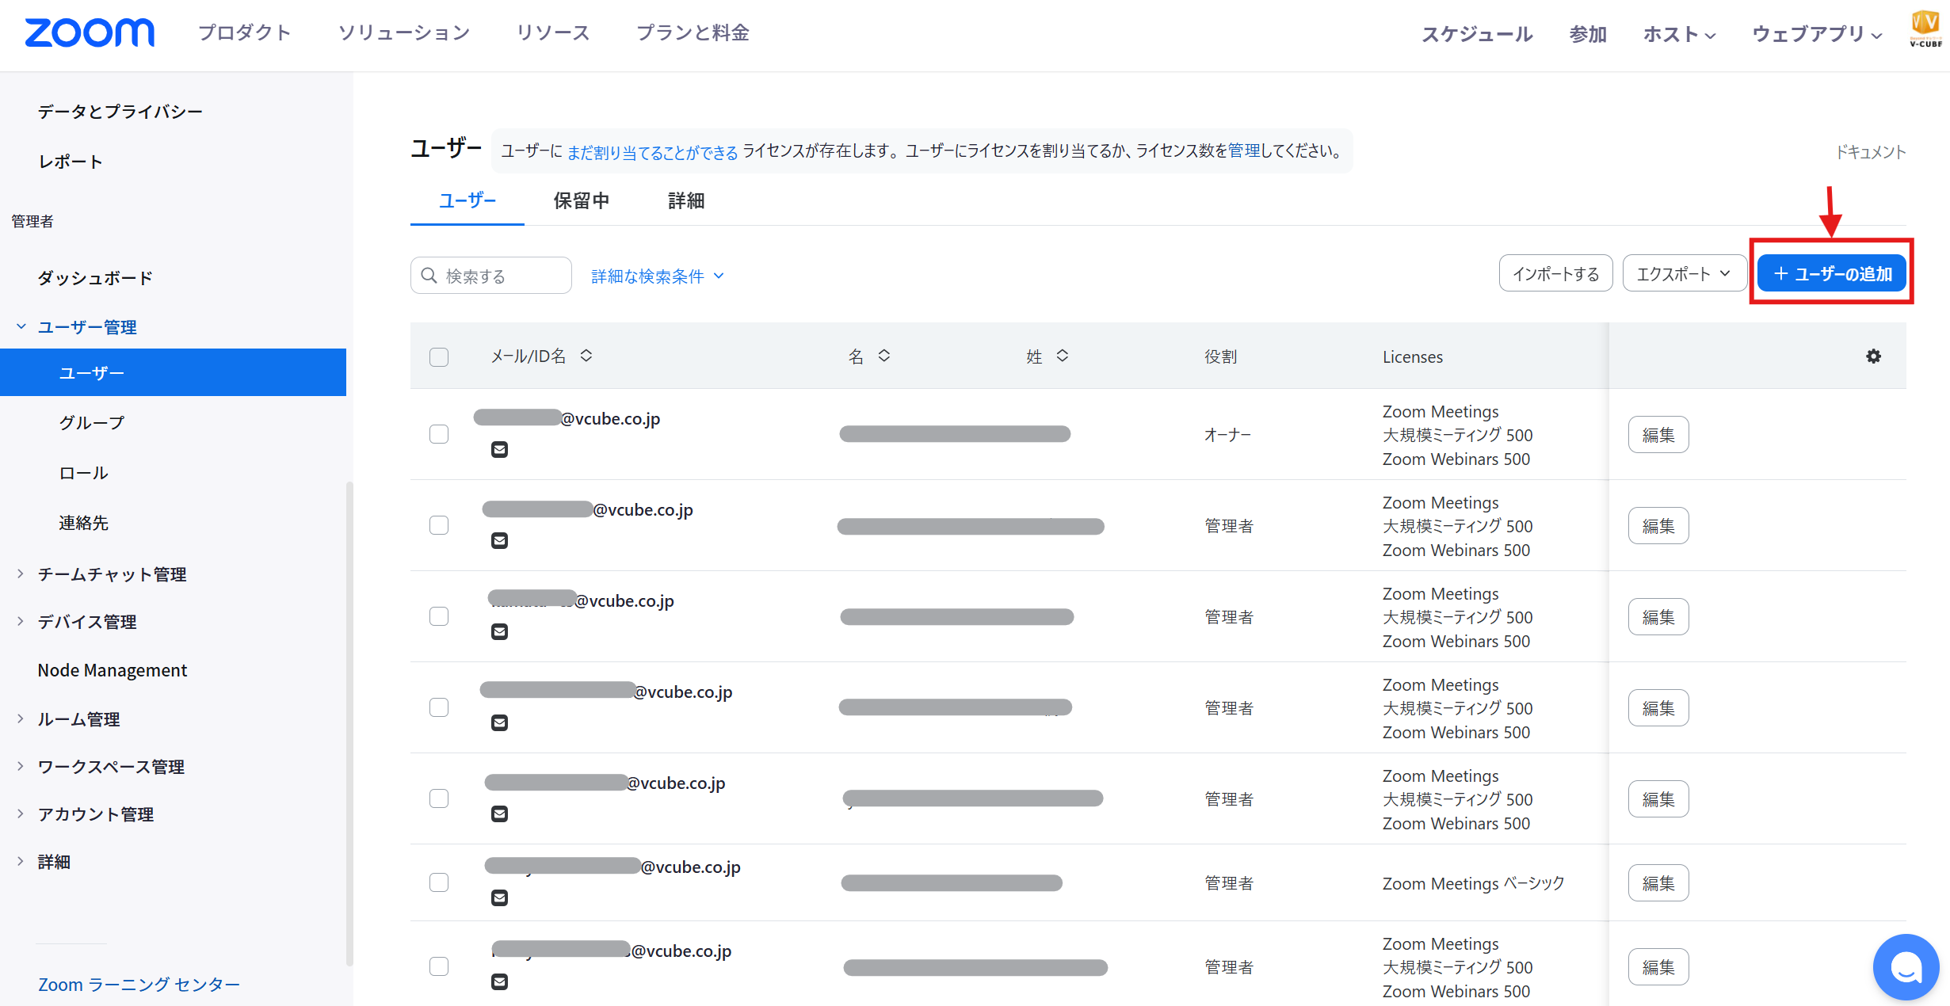Screen dimensions: 1950x1006
Task: Open the エクスポート dropdown
Action: [1684, 273]
